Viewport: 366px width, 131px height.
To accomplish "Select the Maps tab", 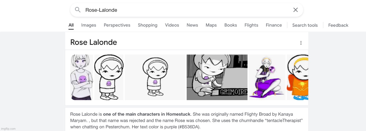I will pos(211,25).
